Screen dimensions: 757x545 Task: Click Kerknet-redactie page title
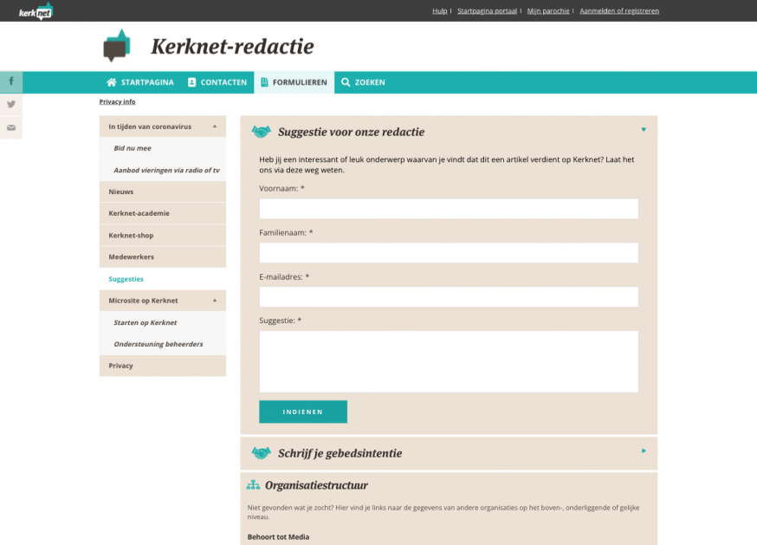click(232, 47)
